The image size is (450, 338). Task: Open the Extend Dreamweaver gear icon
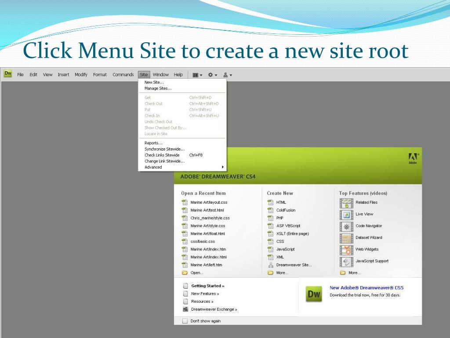click(210, 75)
